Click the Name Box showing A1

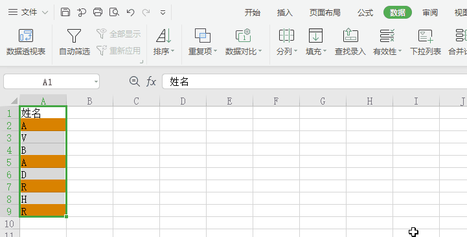coord(48,81)
